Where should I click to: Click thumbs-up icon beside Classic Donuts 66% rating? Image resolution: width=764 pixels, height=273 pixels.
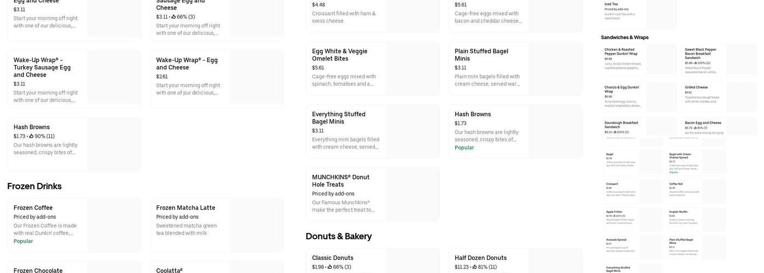point(330,268)
